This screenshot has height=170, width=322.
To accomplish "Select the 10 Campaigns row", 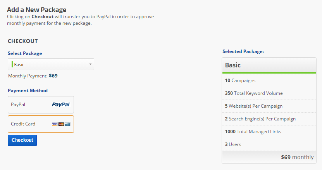I will 269,81.
